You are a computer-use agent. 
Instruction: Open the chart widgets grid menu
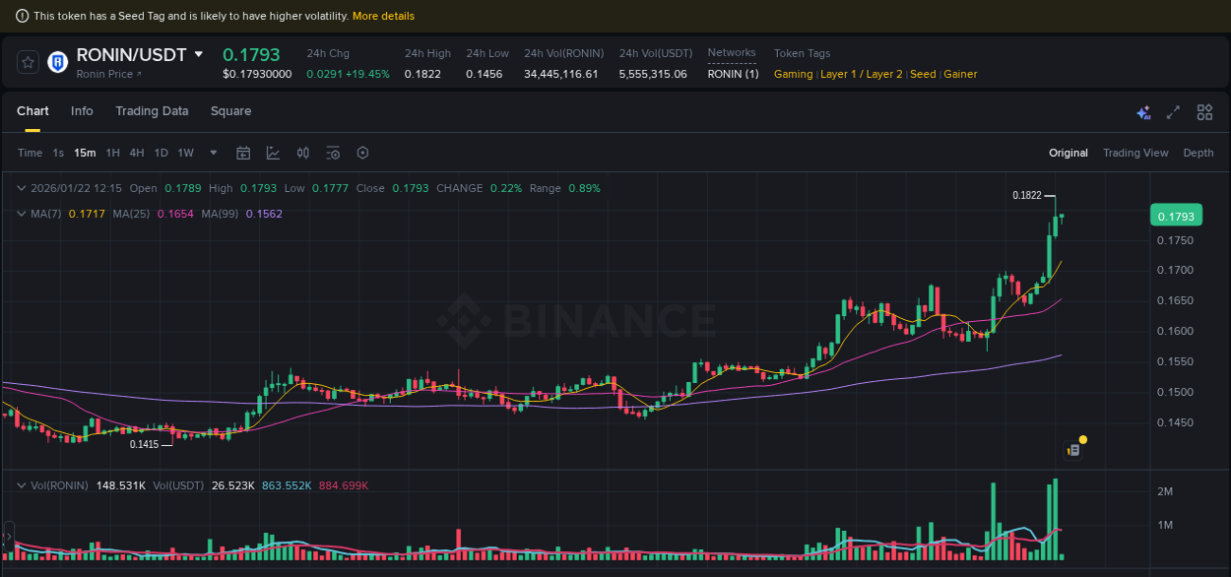tap(1204, 112)
